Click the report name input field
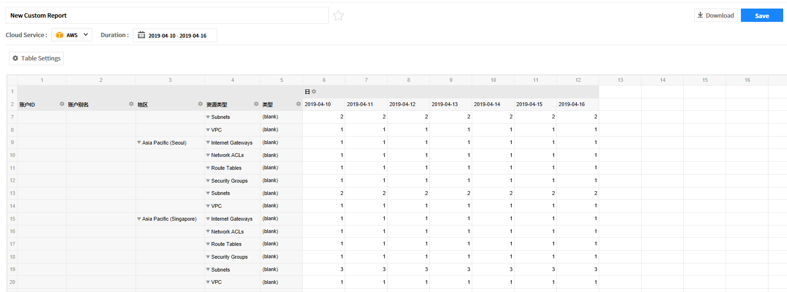Image resolution: width=787 pixels, height=292 pixels. pos(166,16)
